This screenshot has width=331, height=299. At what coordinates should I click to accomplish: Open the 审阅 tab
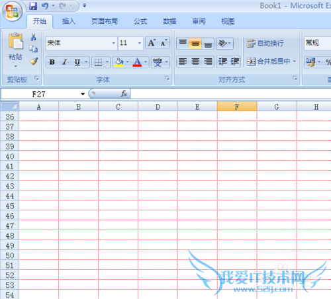199,21
